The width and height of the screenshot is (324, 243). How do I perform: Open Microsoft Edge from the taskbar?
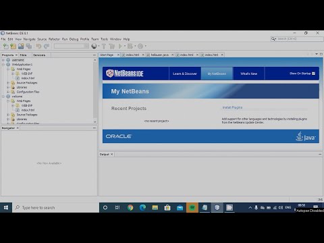tap(142, 207)
